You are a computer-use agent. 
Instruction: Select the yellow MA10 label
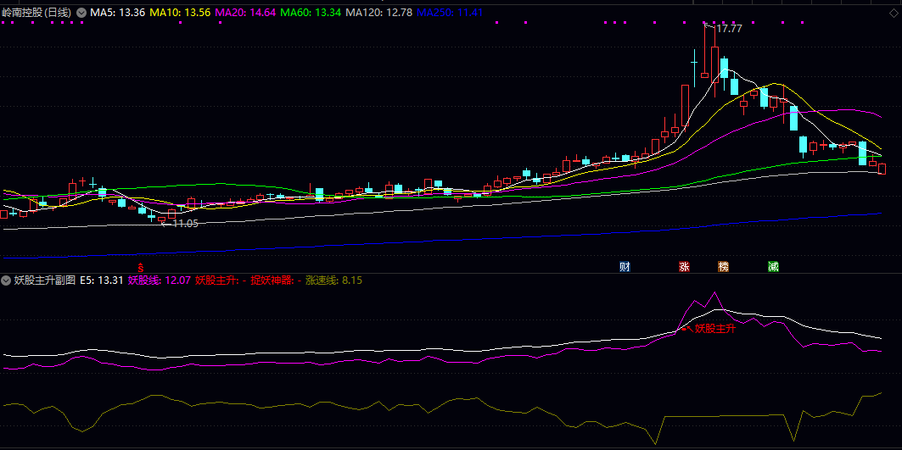(x=181, y=13)
